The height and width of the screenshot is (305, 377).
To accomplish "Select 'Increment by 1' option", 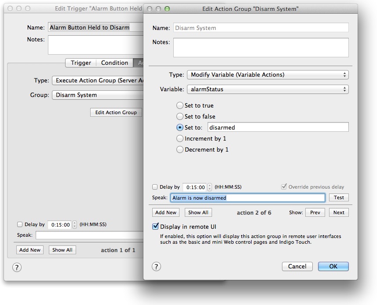I will coord(180,138).
